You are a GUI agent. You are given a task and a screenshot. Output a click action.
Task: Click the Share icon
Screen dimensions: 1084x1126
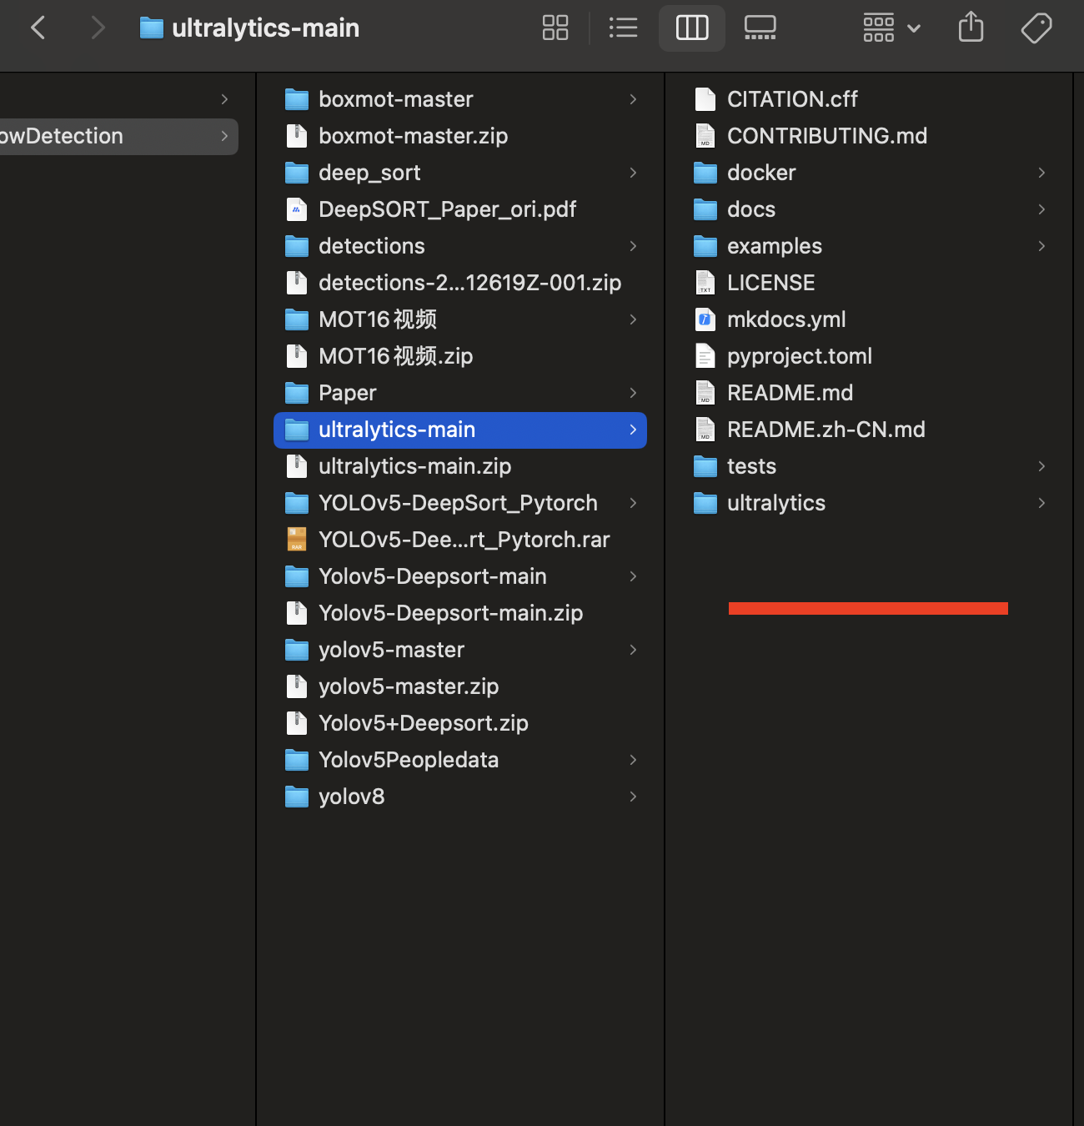971,28
